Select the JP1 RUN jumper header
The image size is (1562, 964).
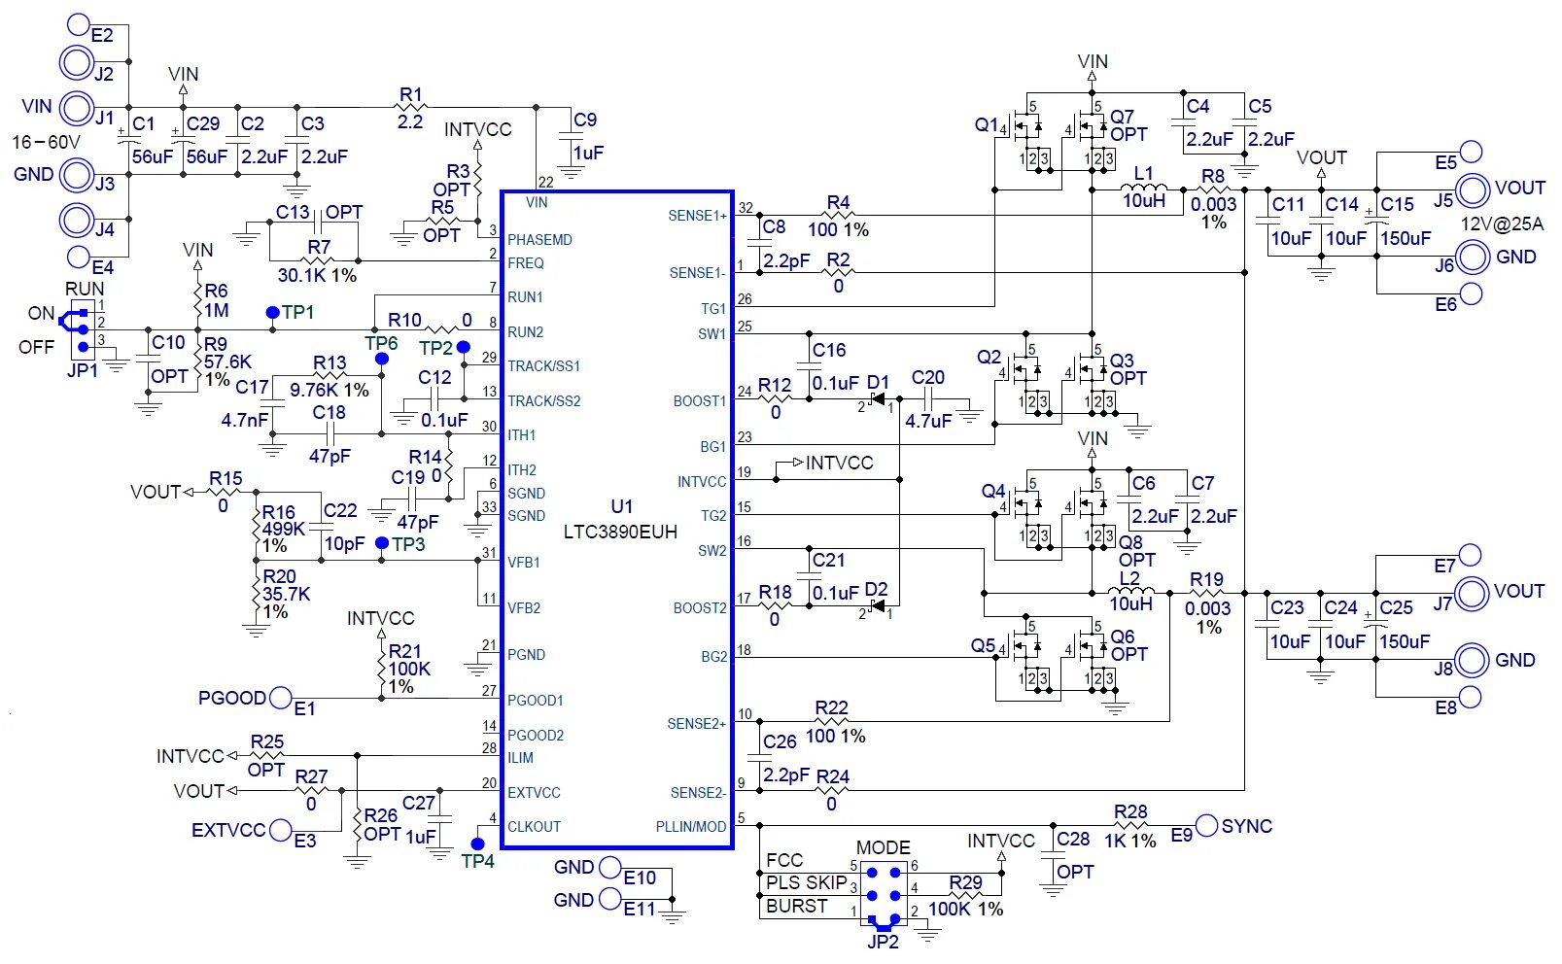[x=83, y=329]
